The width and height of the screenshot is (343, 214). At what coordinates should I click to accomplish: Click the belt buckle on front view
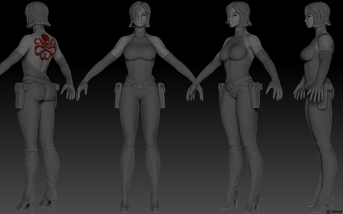tap(137, 86)
